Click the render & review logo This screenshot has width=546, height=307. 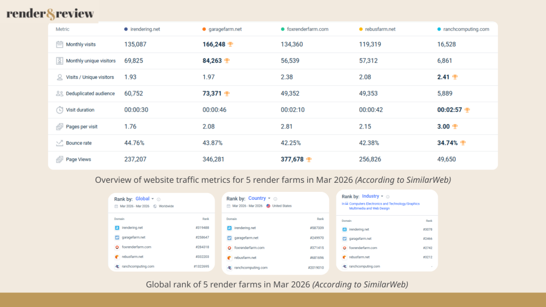[x=50, y=13]
